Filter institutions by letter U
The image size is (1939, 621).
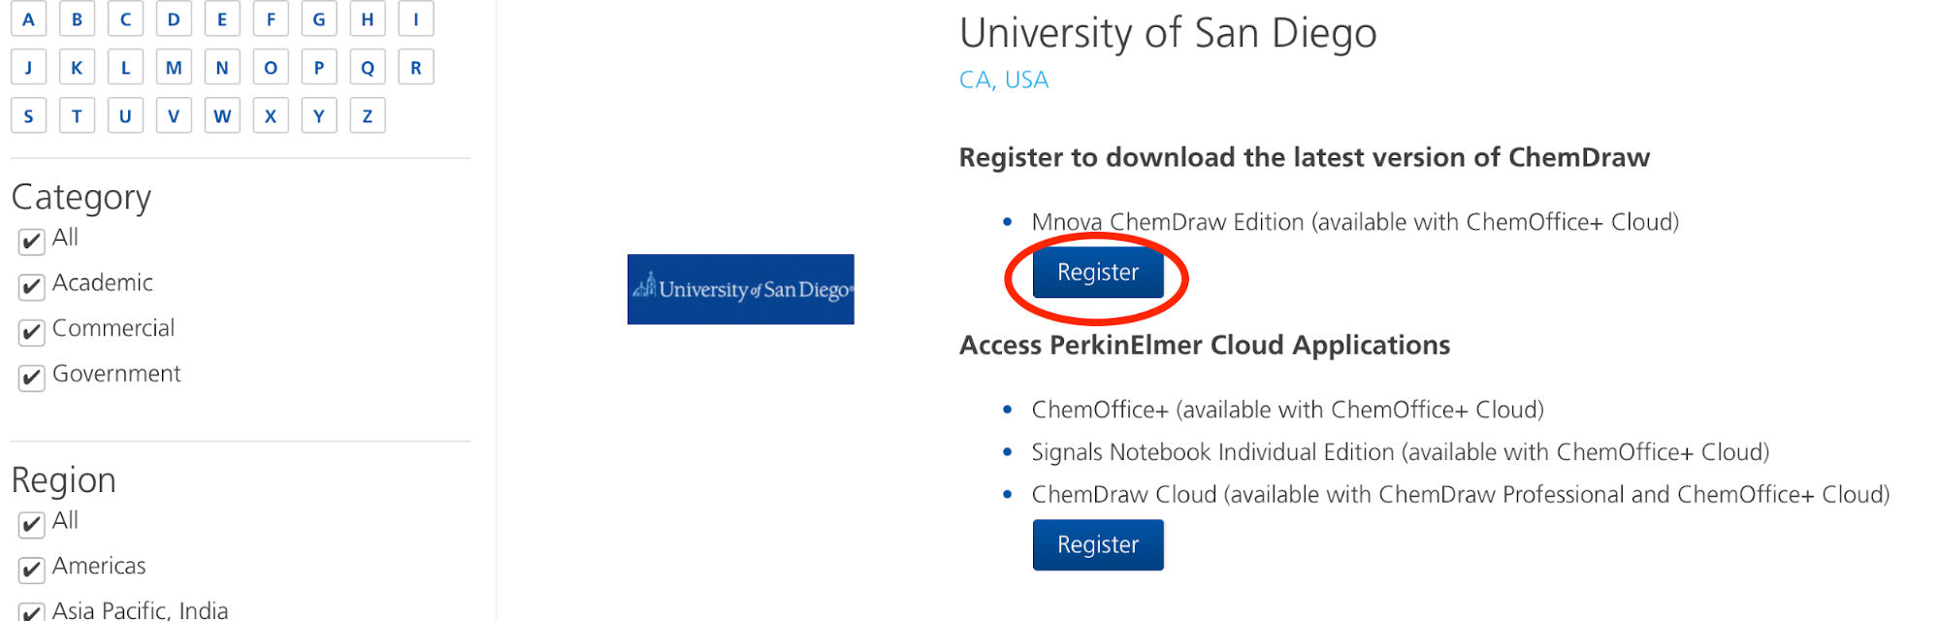(125, 115)
